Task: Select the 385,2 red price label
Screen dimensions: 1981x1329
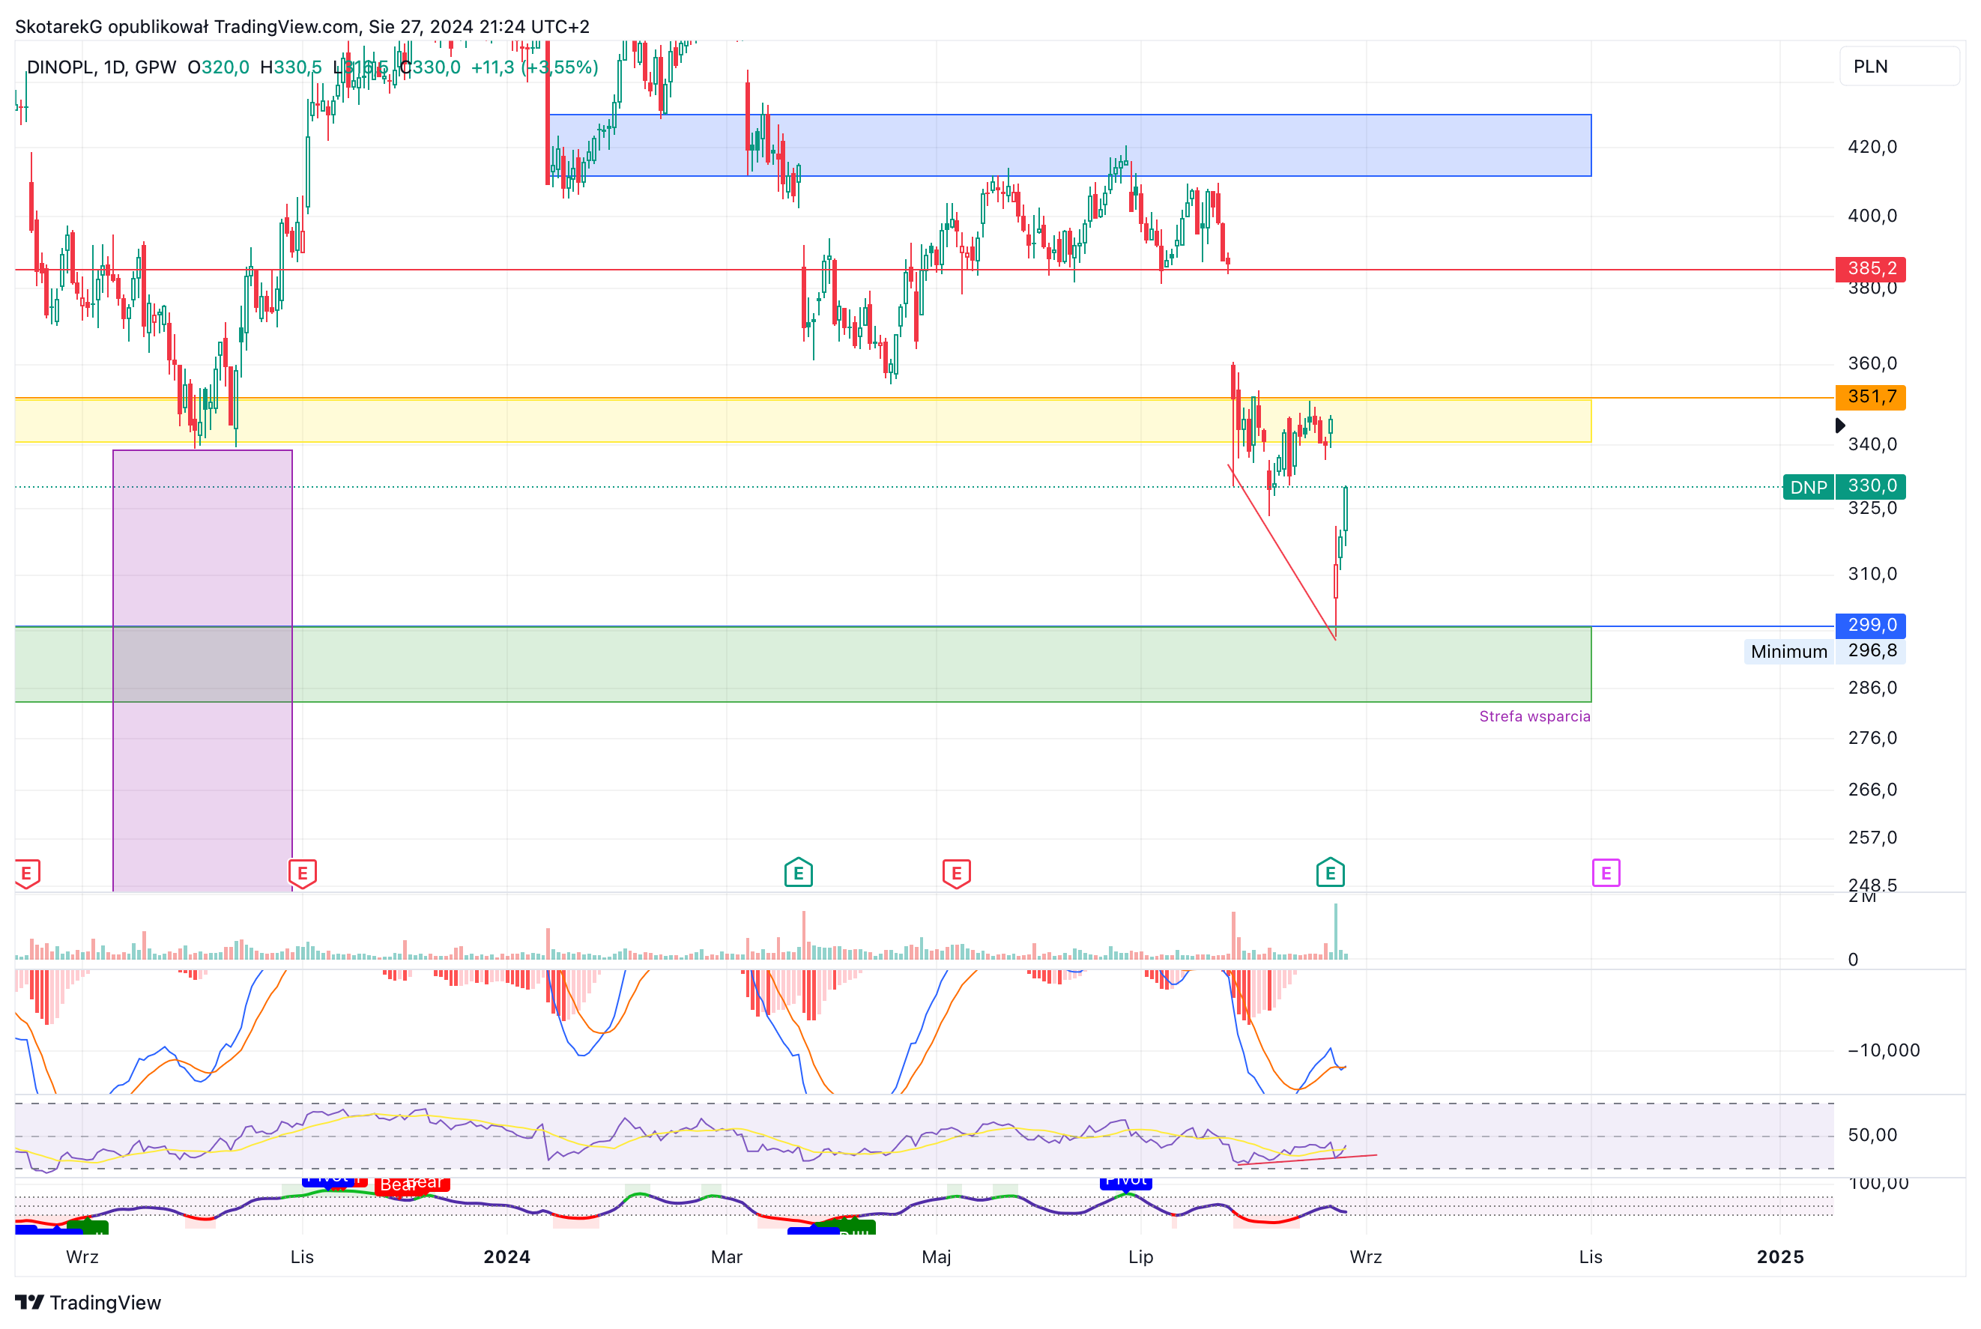Action: click(1870, 269)
